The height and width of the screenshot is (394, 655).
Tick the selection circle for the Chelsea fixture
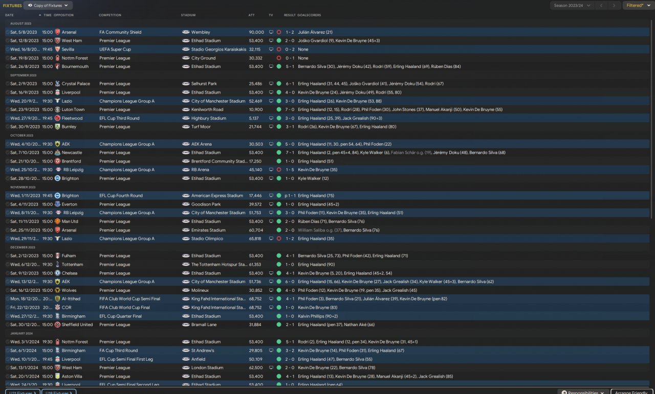[7, 273]
